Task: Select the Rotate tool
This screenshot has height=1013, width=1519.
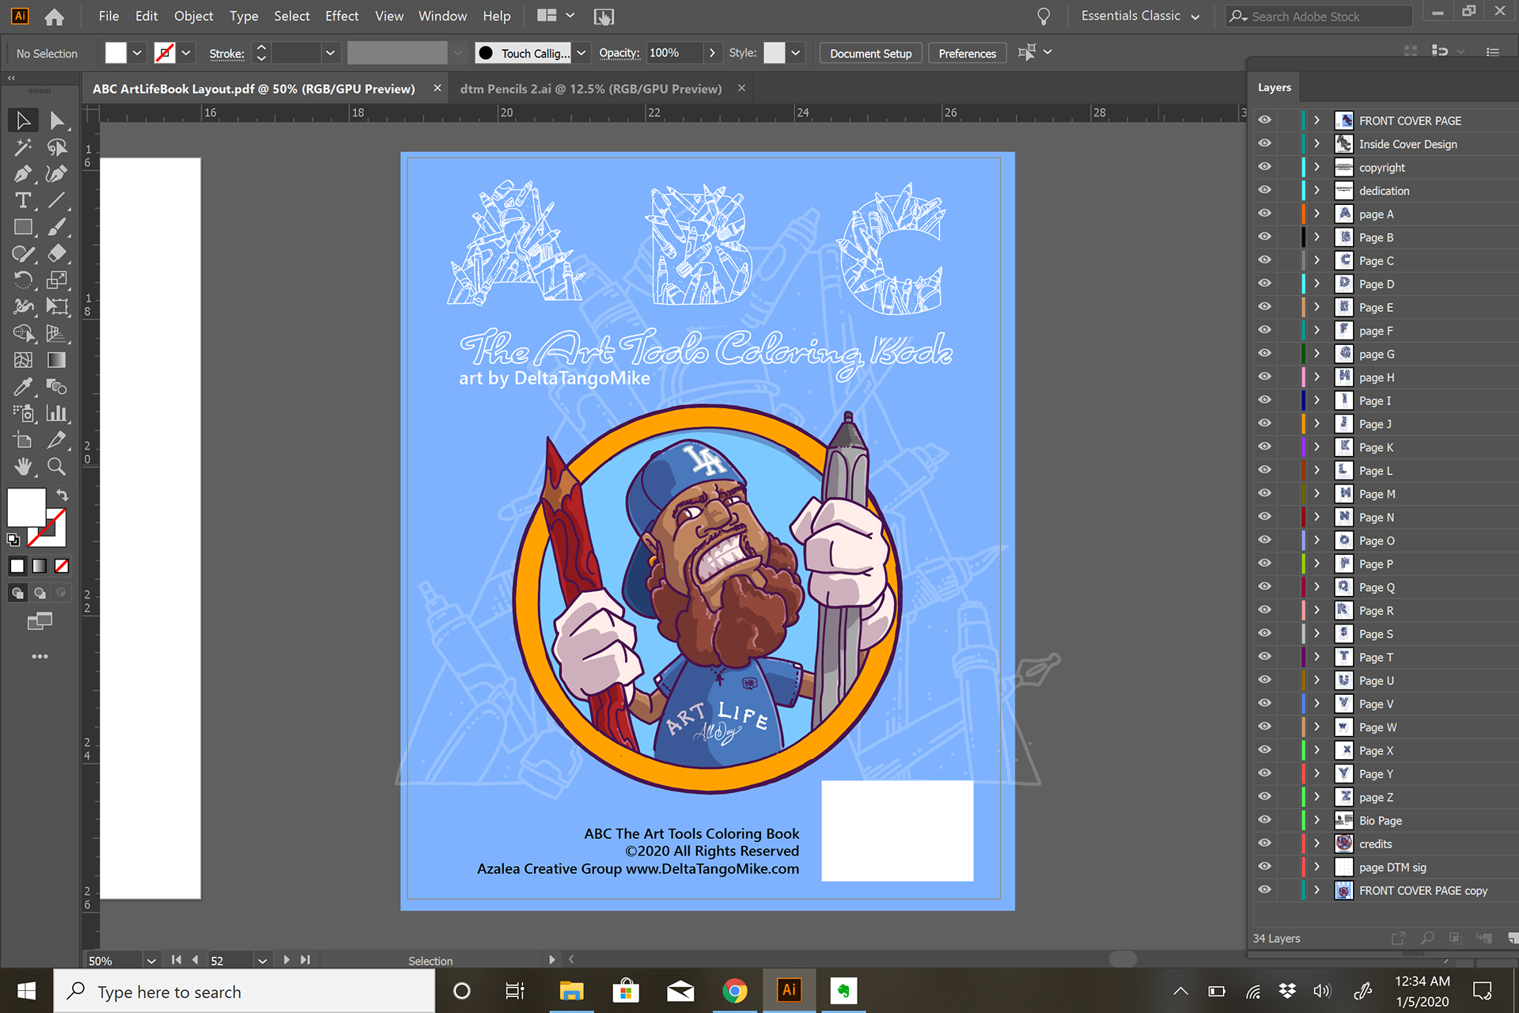Action: (x=23, y=280)
